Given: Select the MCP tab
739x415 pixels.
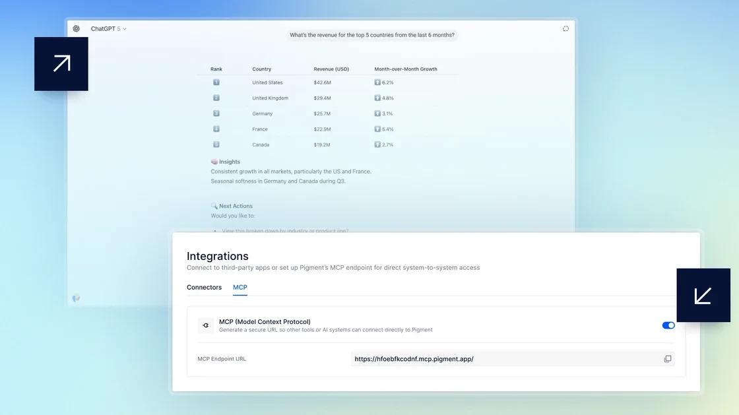Looking at the screenshot, I should point(240,288).
